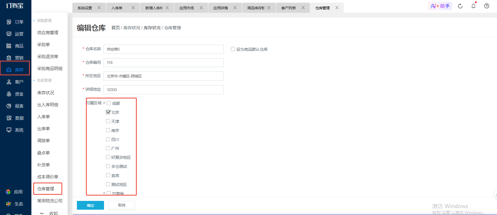
Task: Collapse the 成都 tree node expander
Action: 104,103
